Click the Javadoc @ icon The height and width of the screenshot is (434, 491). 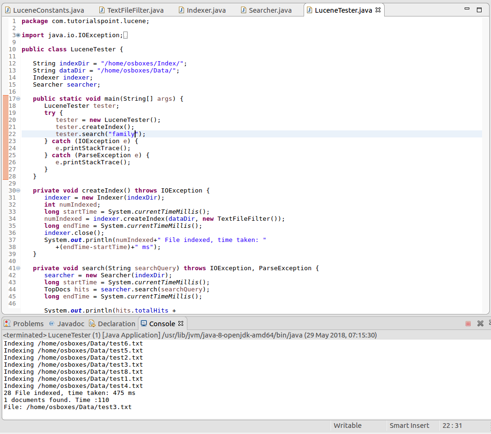(52, 323)
